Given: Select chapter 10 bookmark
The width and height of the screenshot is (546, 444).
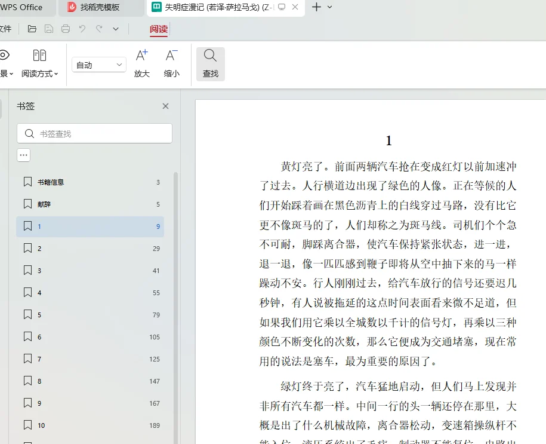Looking at the screenshot, I should (x=90, y=425).
